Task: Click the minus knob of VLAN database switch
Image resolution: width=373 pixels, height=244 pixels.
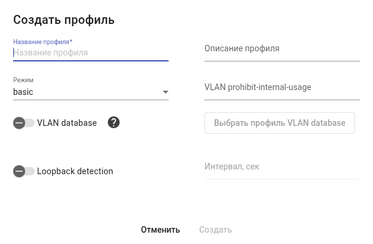Action: [19, 123]
